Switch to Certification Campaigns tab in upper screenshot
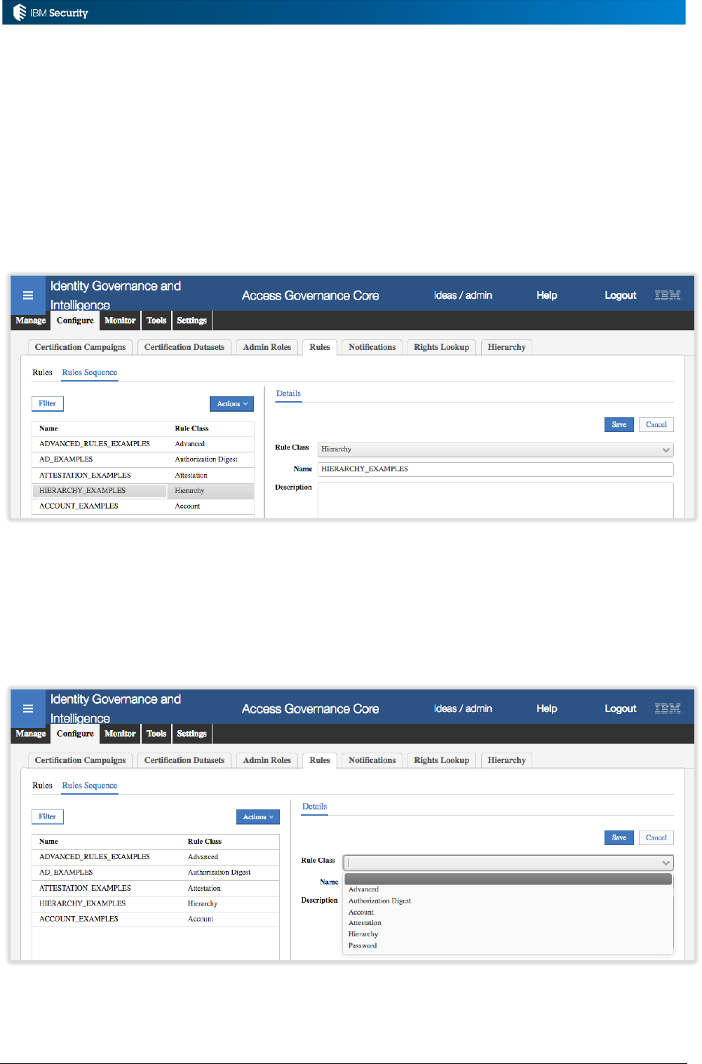The image size is (702, 1064). [80, 347]
